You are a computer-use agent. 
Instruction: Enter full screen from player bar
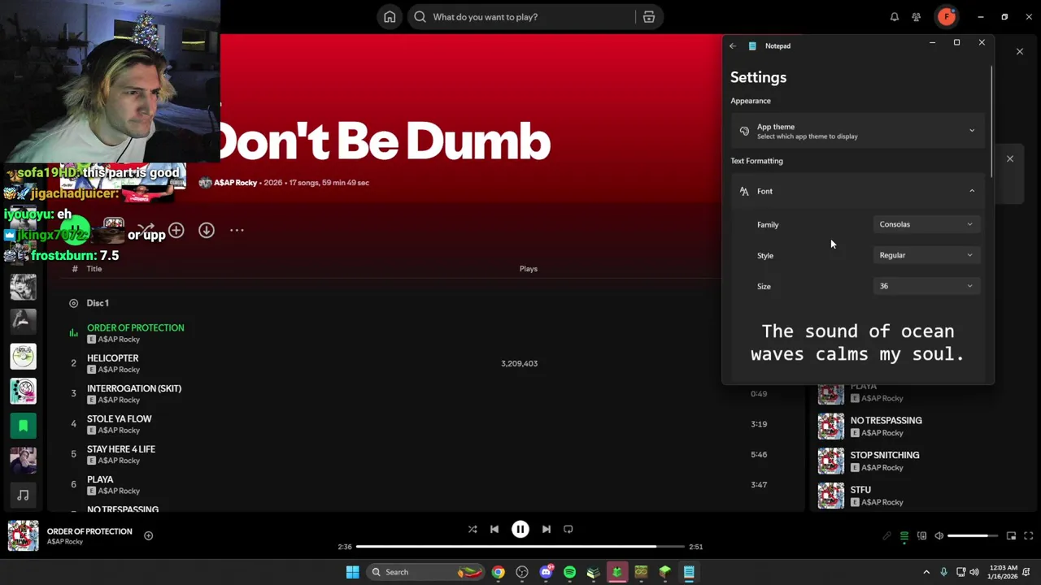click(1029, 536)
